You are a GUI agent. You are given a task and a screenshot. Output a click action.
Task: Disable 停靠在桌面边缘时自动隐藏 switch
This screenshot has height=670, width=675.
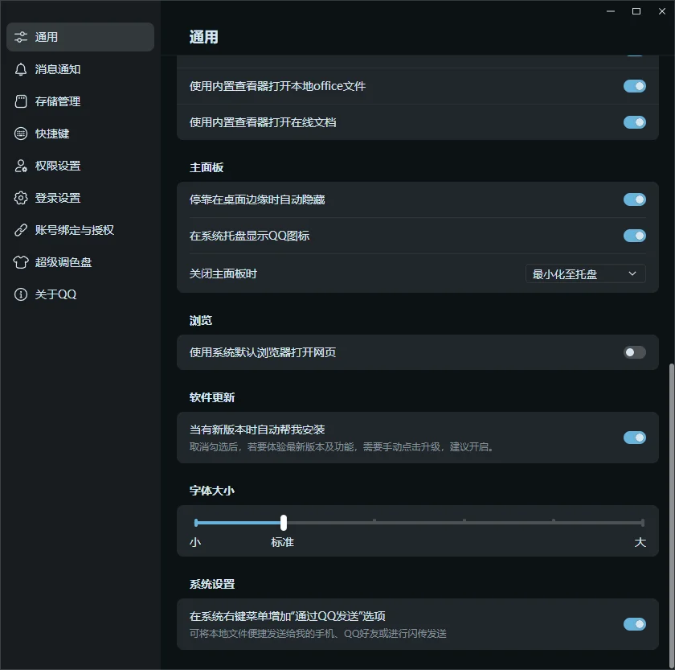tap(635, 199)
